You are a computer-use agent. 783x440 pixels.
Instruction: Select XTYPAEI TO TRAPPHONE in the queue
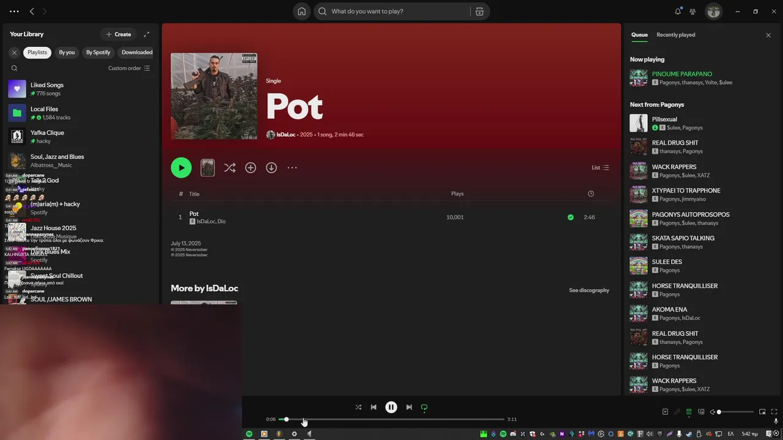point(700,194)
